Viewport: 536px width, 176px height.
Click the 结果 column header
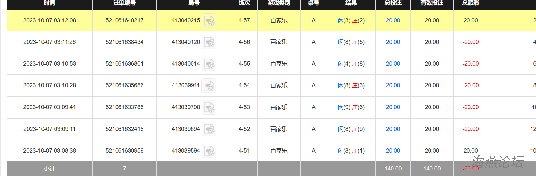(351, 3)
